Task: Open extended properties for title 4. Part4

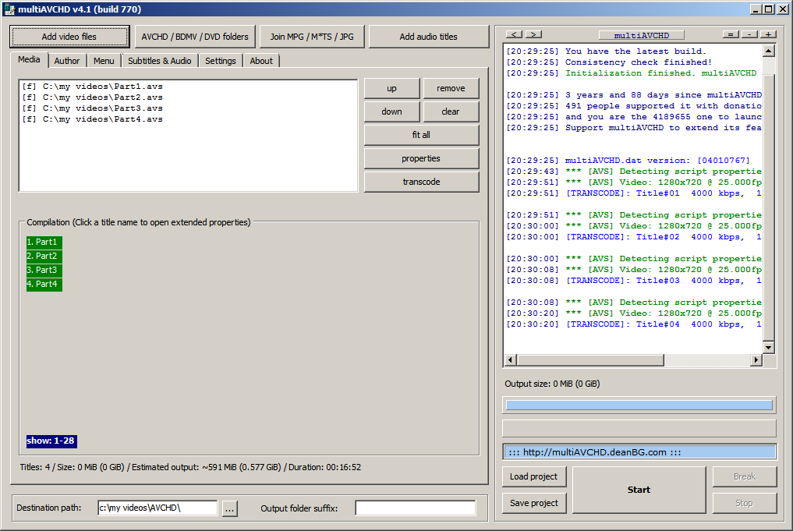Action: (x=44, y=284)
